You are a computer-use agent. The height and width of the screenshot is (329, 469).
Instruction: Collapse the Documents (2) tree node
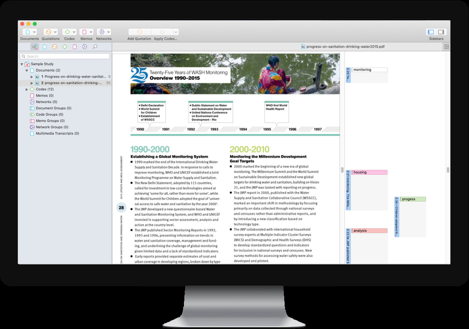click(x=27, y=71)
